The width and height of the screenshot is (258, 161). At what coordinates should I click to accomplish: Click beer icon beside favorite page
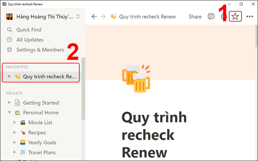point(18,76)
